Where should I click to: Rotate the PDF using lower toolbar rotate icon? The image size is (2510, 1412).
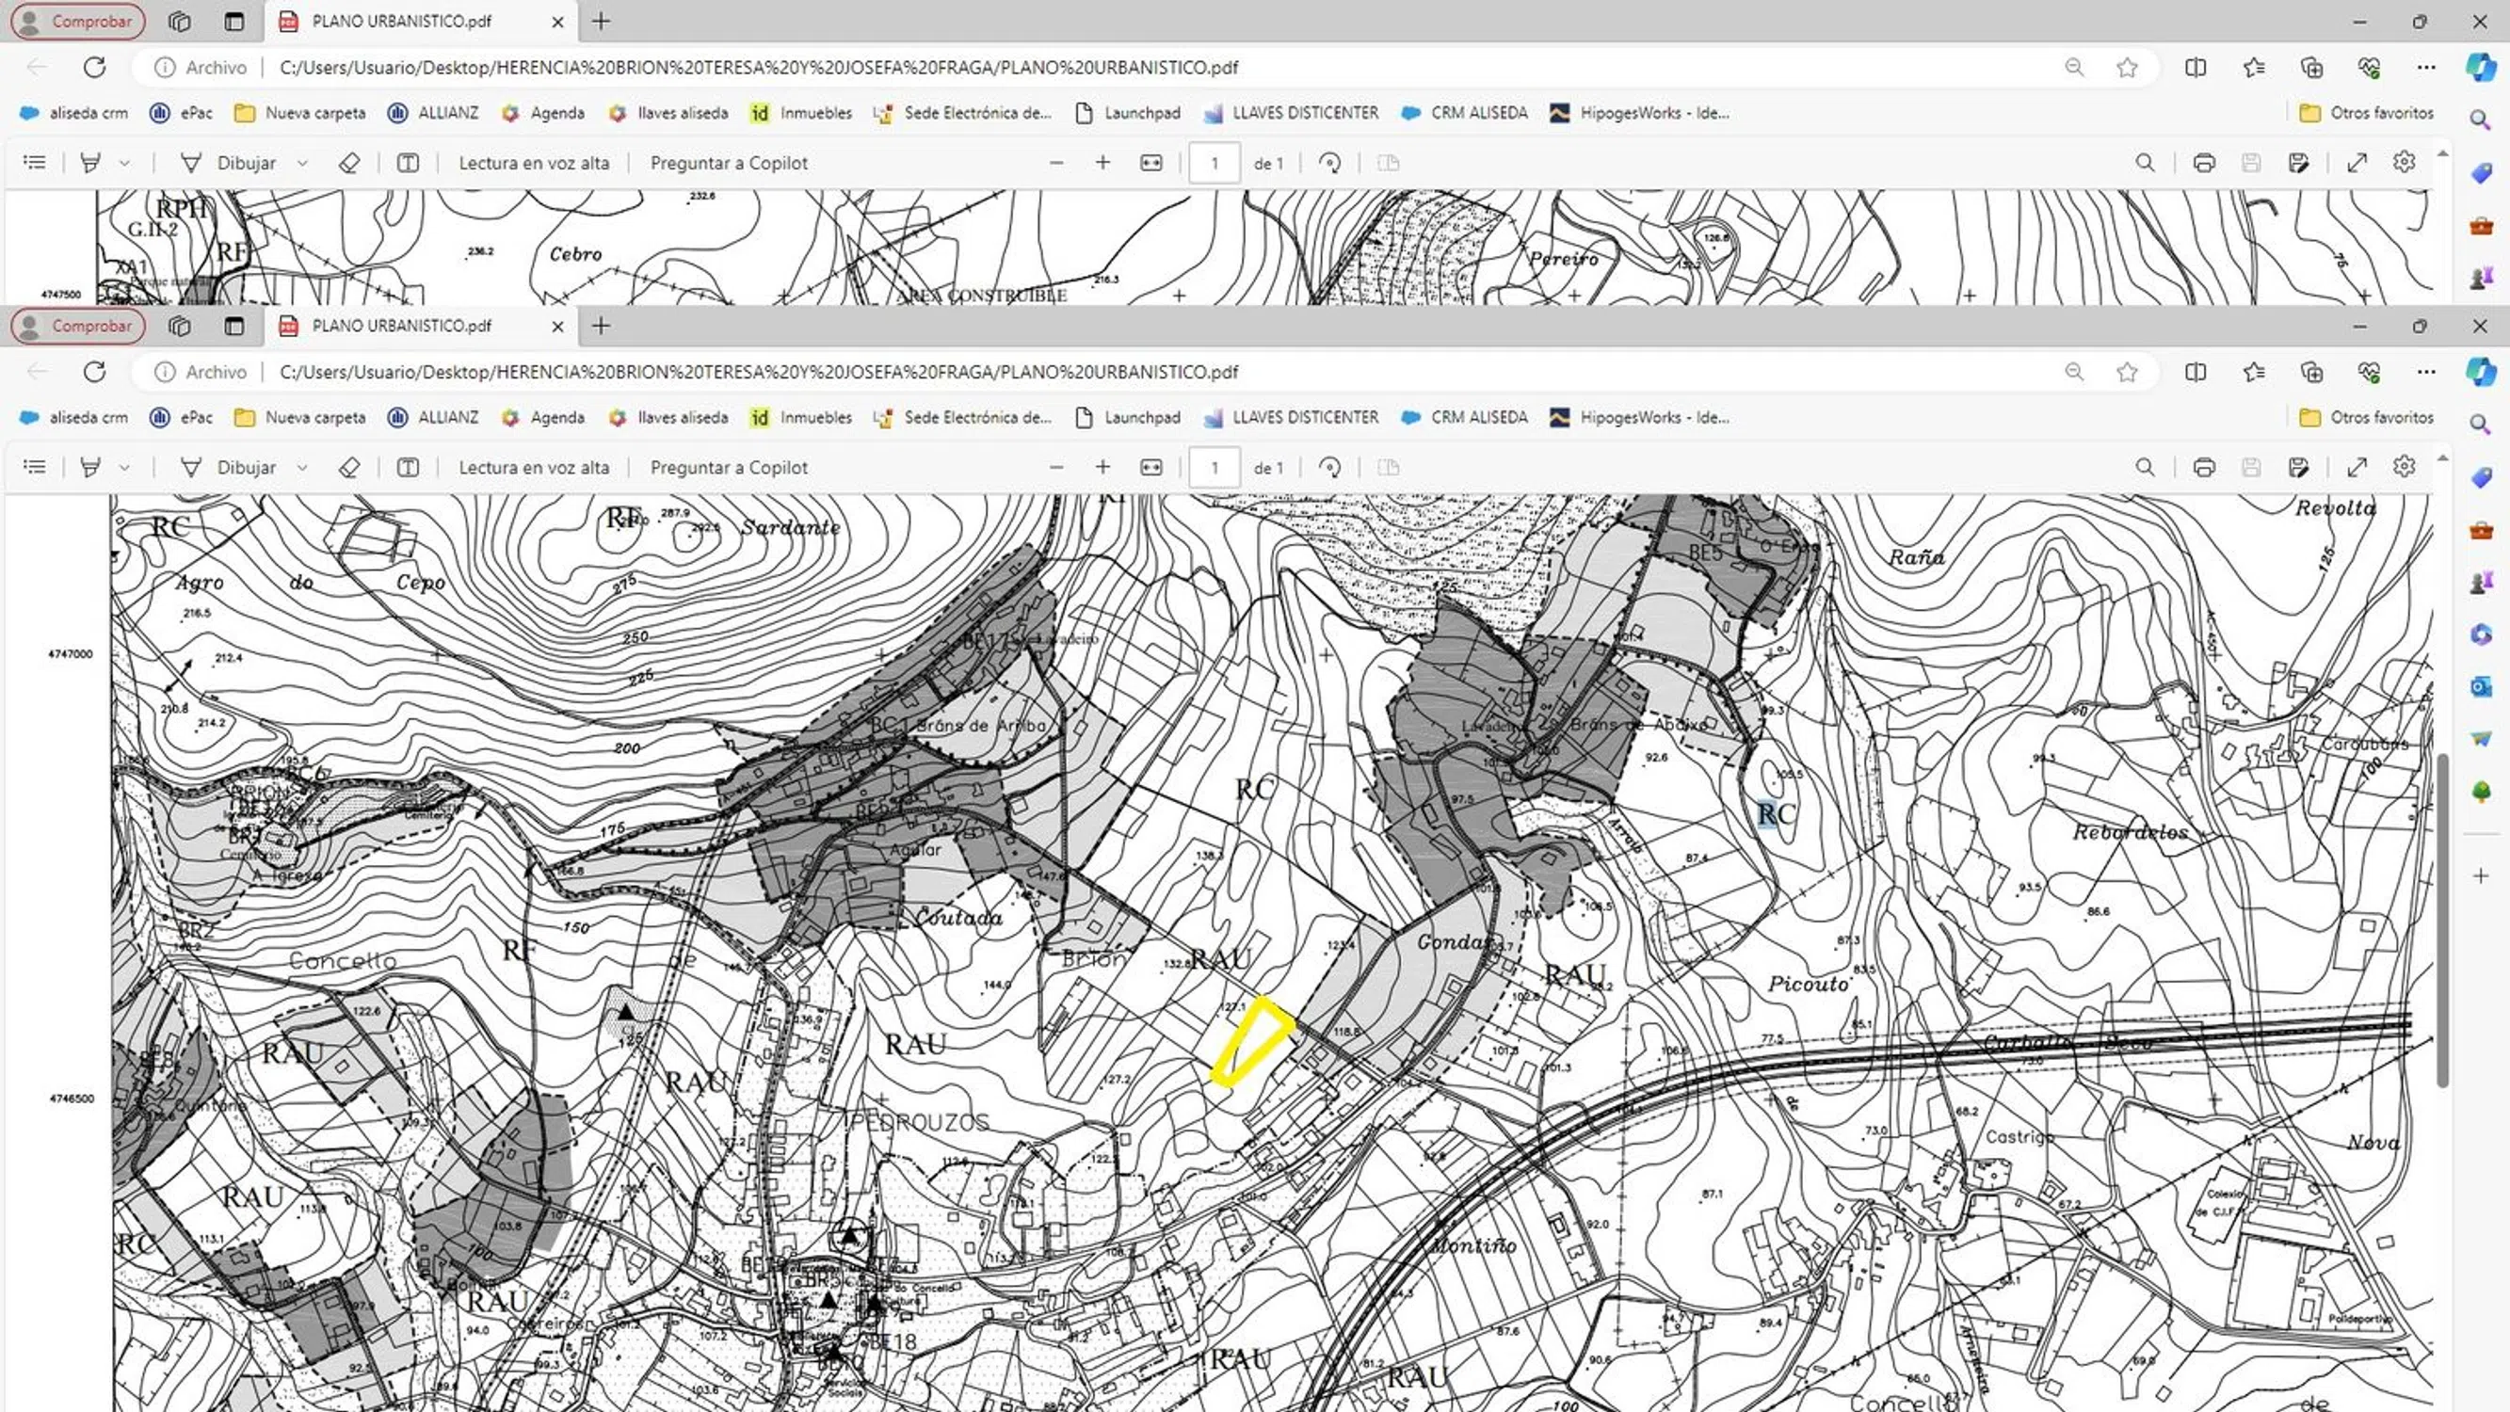coord(1330,468)
